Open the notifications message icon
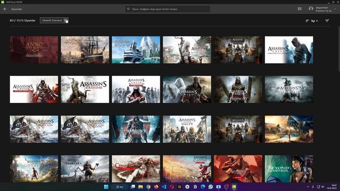Screen dimensions: 340x191 [300, 8]
